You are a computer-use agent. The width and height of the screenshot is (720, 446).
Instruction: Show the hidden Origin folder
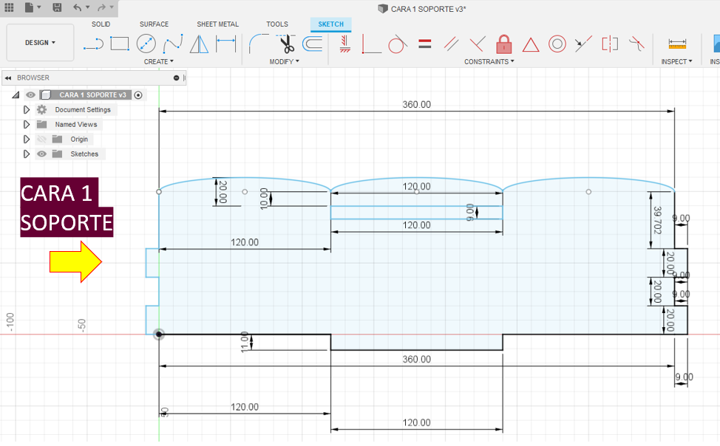[x=42, y=139]
